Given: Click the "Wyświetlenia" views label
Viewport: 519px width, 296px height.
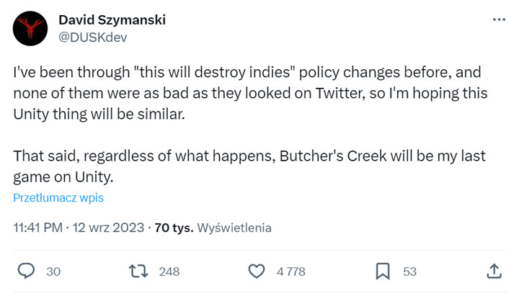Looking at the screenshot, I should click(x=234, y=228).
